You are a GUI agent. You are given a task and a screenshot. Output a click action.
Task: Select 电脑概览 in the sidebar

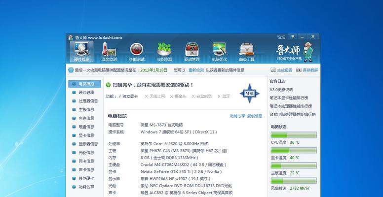[84, 84]
